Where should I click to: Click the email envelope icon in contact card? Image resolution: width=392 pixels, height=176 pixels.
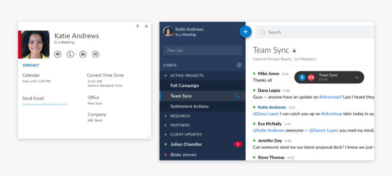click(96, 54)
